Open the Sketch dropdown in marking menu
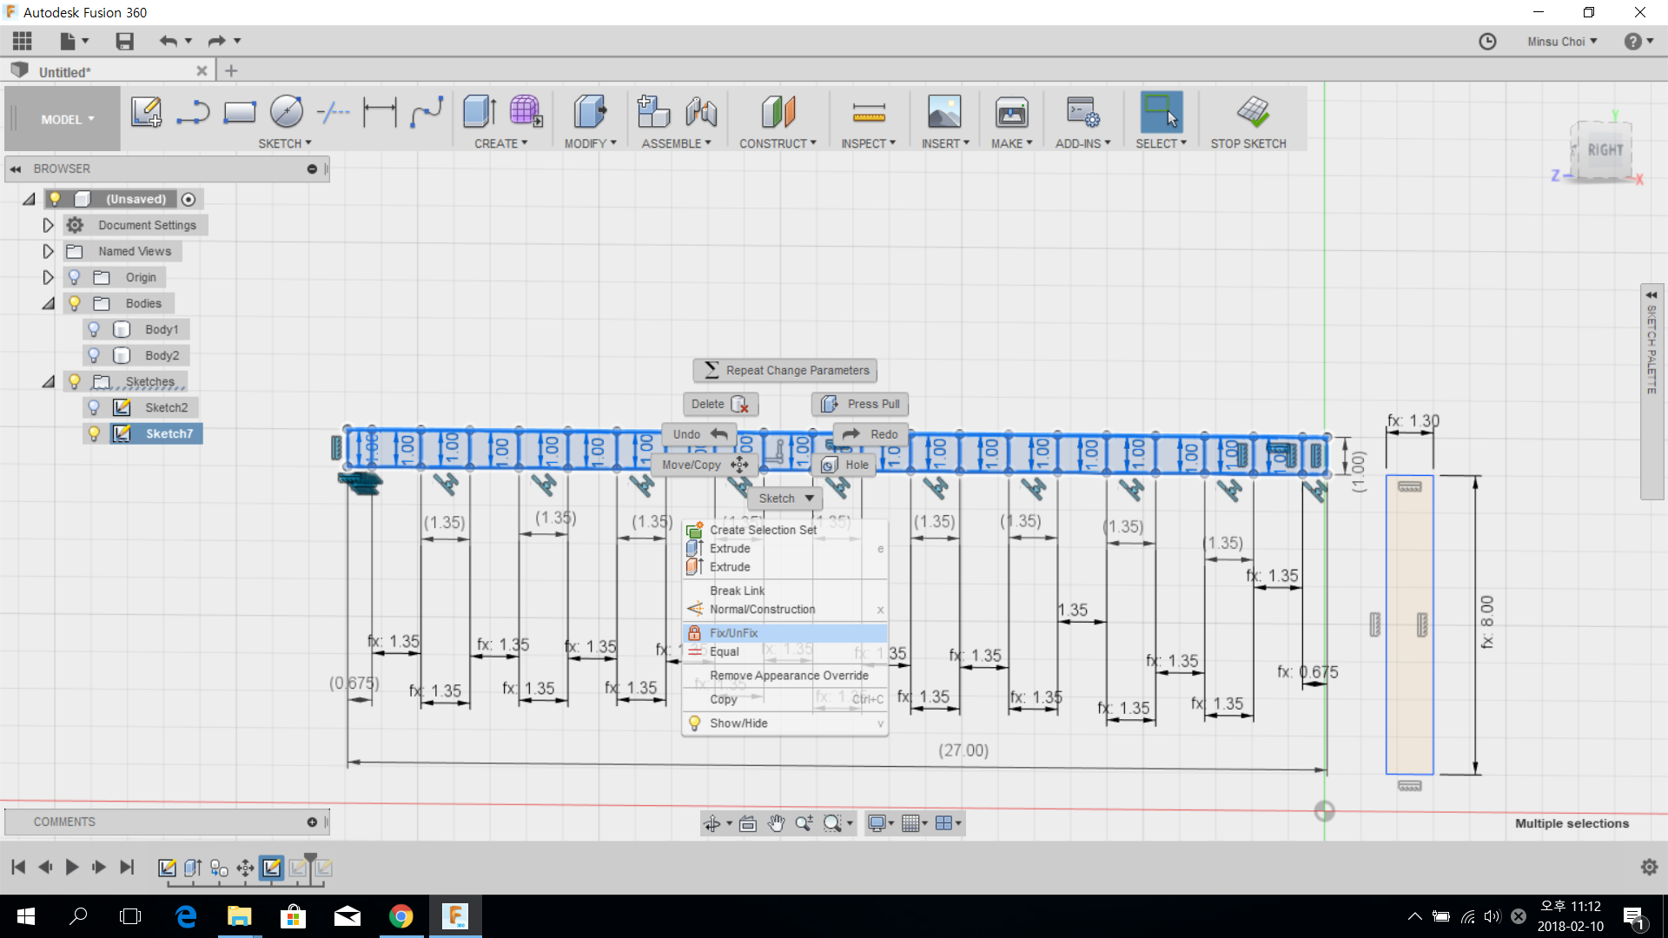Image resolution: width=1668 pixels, height=938 pixels. pyautogui.click(x=785, y=498)
